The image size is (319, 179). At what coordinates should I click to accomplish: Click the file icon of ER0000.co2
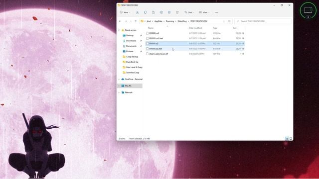tap(147, 33)
